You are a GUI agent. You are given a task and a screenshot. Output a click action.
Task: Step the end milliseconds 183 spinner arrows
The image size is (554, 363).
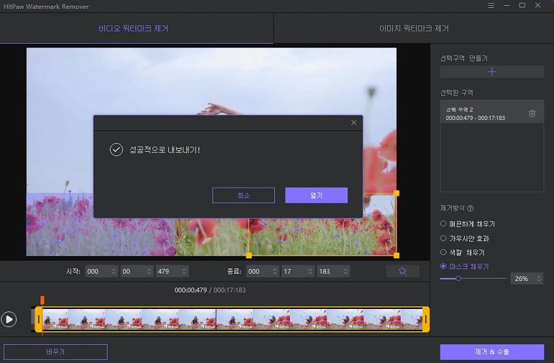coord(345,271)
